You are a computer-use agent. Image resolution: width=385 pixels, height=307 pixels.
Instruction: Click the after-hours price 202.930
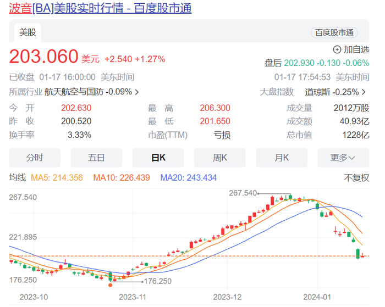(x=299, y=63)
